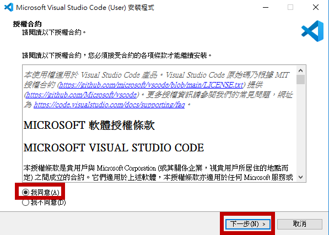Select the 我不同意(D) radio button
Screen dimensions: 329x235
coord(44,203)
